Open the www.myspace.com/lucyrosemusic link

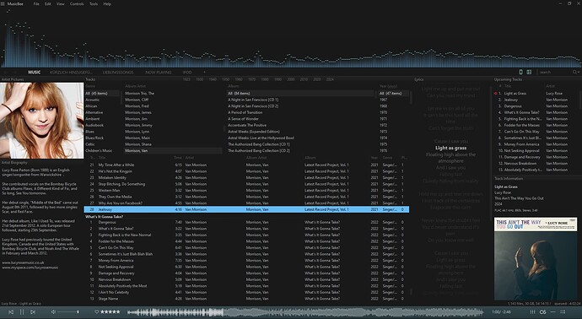click(x=30, y=268)
